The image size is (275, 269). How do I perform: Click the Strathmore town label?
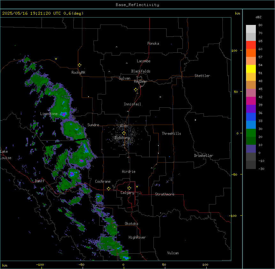point(165,194)
